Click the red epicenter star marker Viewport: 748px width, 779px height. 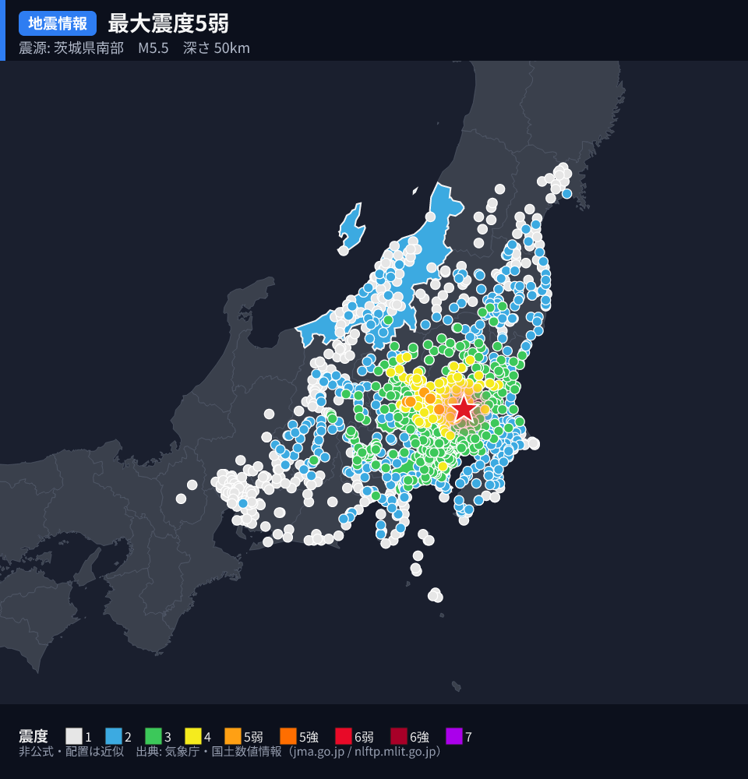463,409
